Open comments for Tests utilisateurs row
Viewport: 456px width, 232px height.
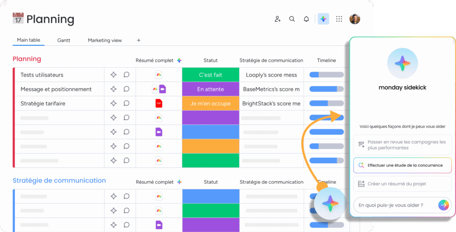pos(126,75)
